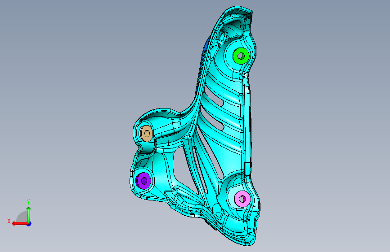Click the X label of the triad
This screenshot has height=252, width=390.
pyautogui.click(x=9, y=221)
